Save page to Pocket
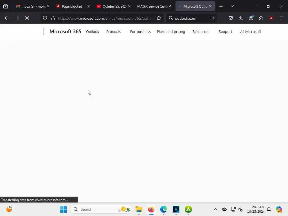 click(231, 18)
